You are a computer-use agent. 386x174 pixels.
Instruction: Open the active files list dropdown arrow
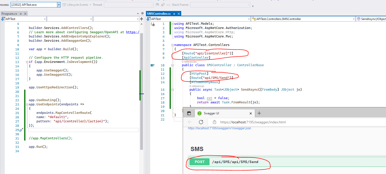coord(138,14)
